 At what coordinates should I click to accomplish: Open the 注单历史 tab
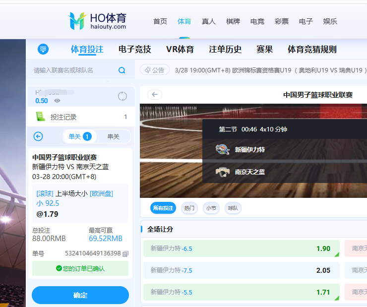coord(225,49)
